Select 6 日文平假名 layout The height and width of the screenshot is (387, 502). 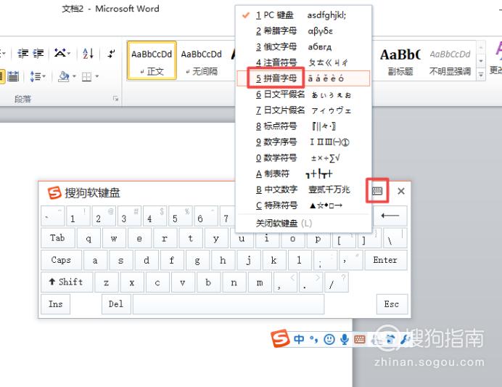303,94
